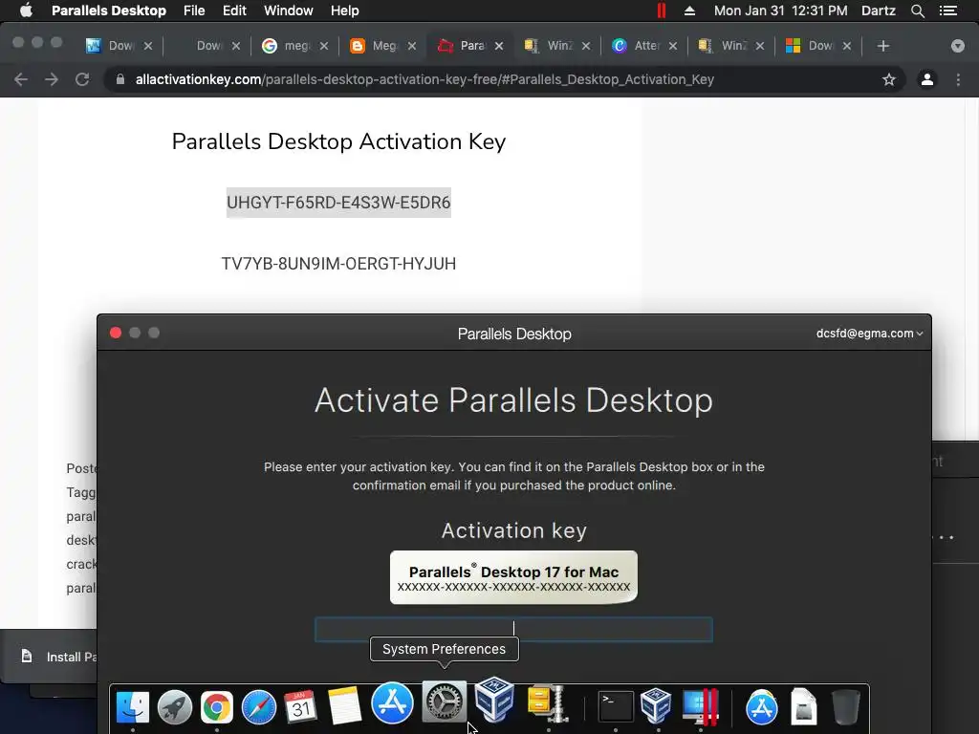Open Spotlight search magnifier
The width and height of the screenshot is (979, 734).
pyautogui.click(x=918, y=11)
